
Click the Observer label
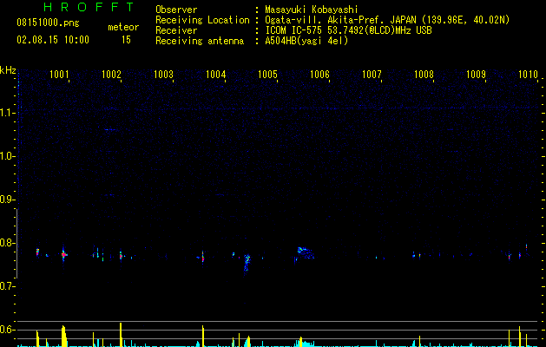click(x=176, y=10)
